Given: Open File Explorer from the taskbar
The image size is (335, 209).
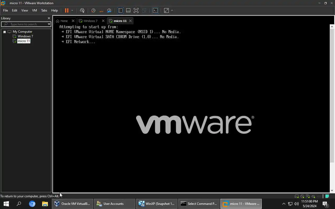Looking at the screenshot, I should [x=45, y=204].
